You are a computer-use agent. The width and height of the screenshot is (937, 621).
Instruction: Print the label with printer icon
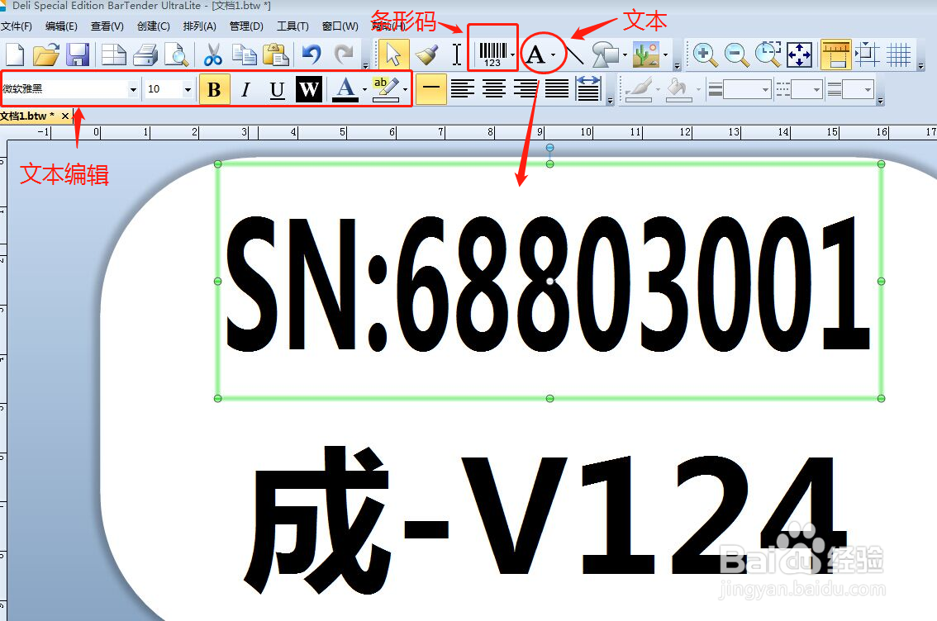coord(145,55)
